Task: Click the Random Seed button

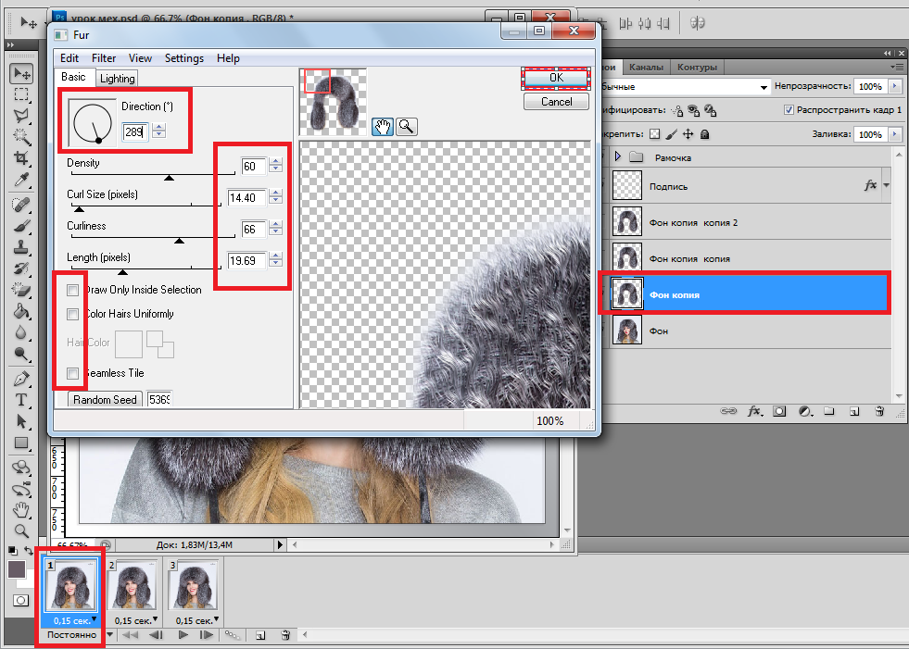Action: [x=105, y=399]
